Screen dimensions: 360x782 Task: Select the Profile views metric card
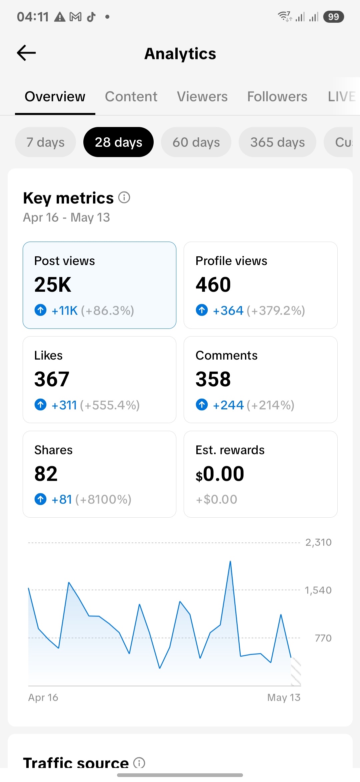[260, 285]
